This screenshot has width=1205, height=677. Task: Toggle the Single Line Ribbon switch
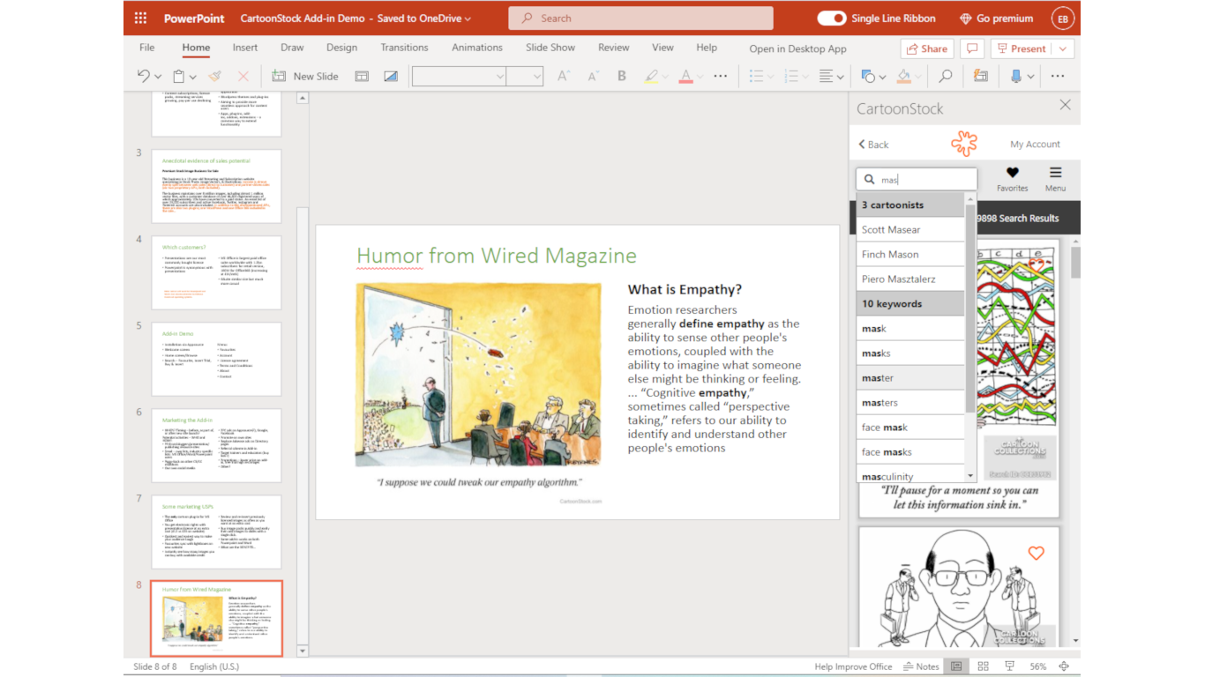point(832,18)
